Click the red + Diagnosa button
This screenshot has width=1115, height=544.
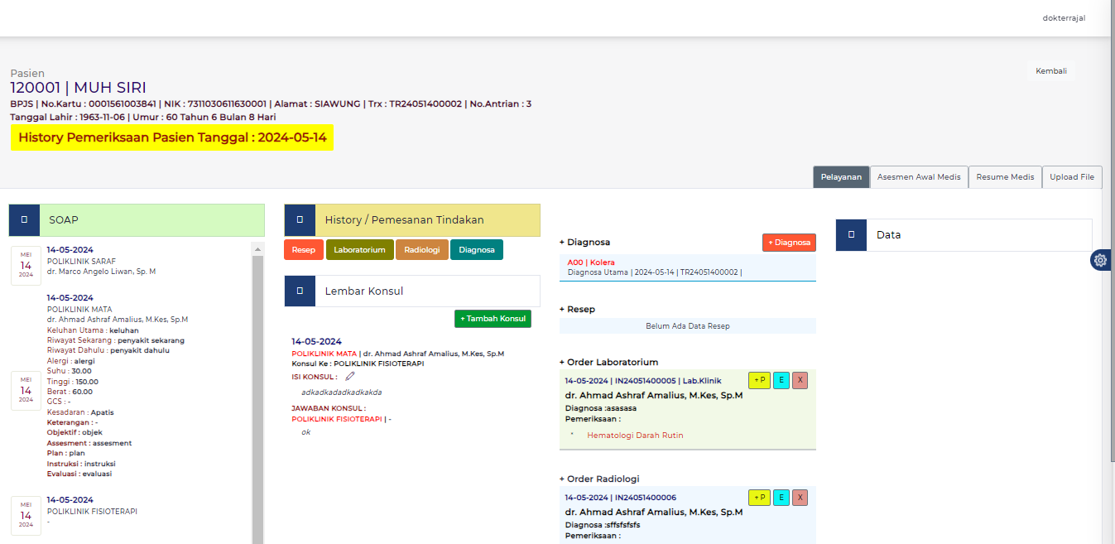(788, 242)
